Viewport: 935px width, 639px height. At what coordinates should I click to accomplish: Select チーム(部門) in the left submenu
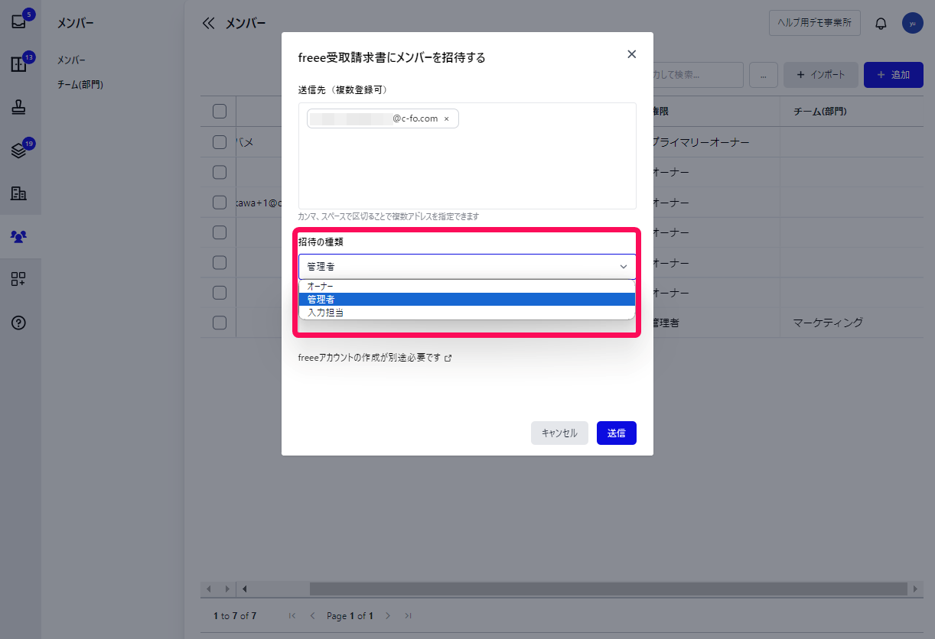[80, 84]
